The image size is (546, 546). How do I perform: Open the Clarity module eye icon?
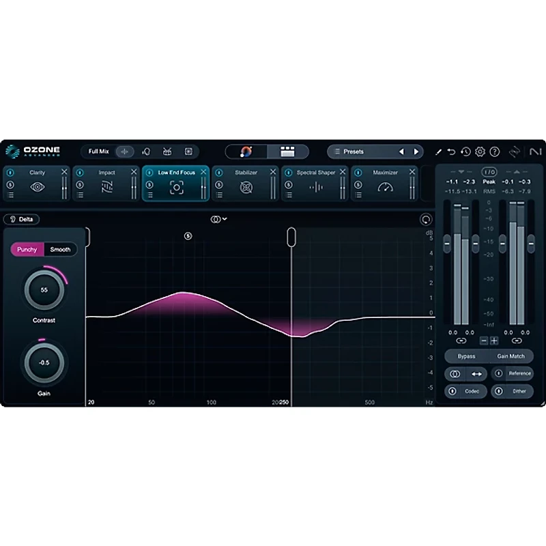[38, 187]
